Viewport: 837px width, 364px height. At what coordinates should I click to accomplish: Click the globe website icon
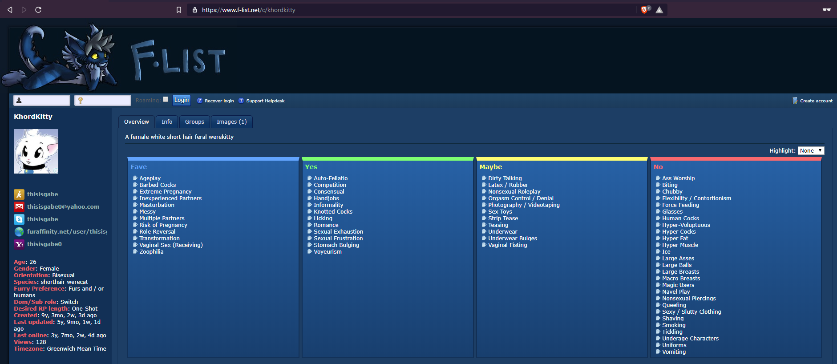tap(19, 231)
